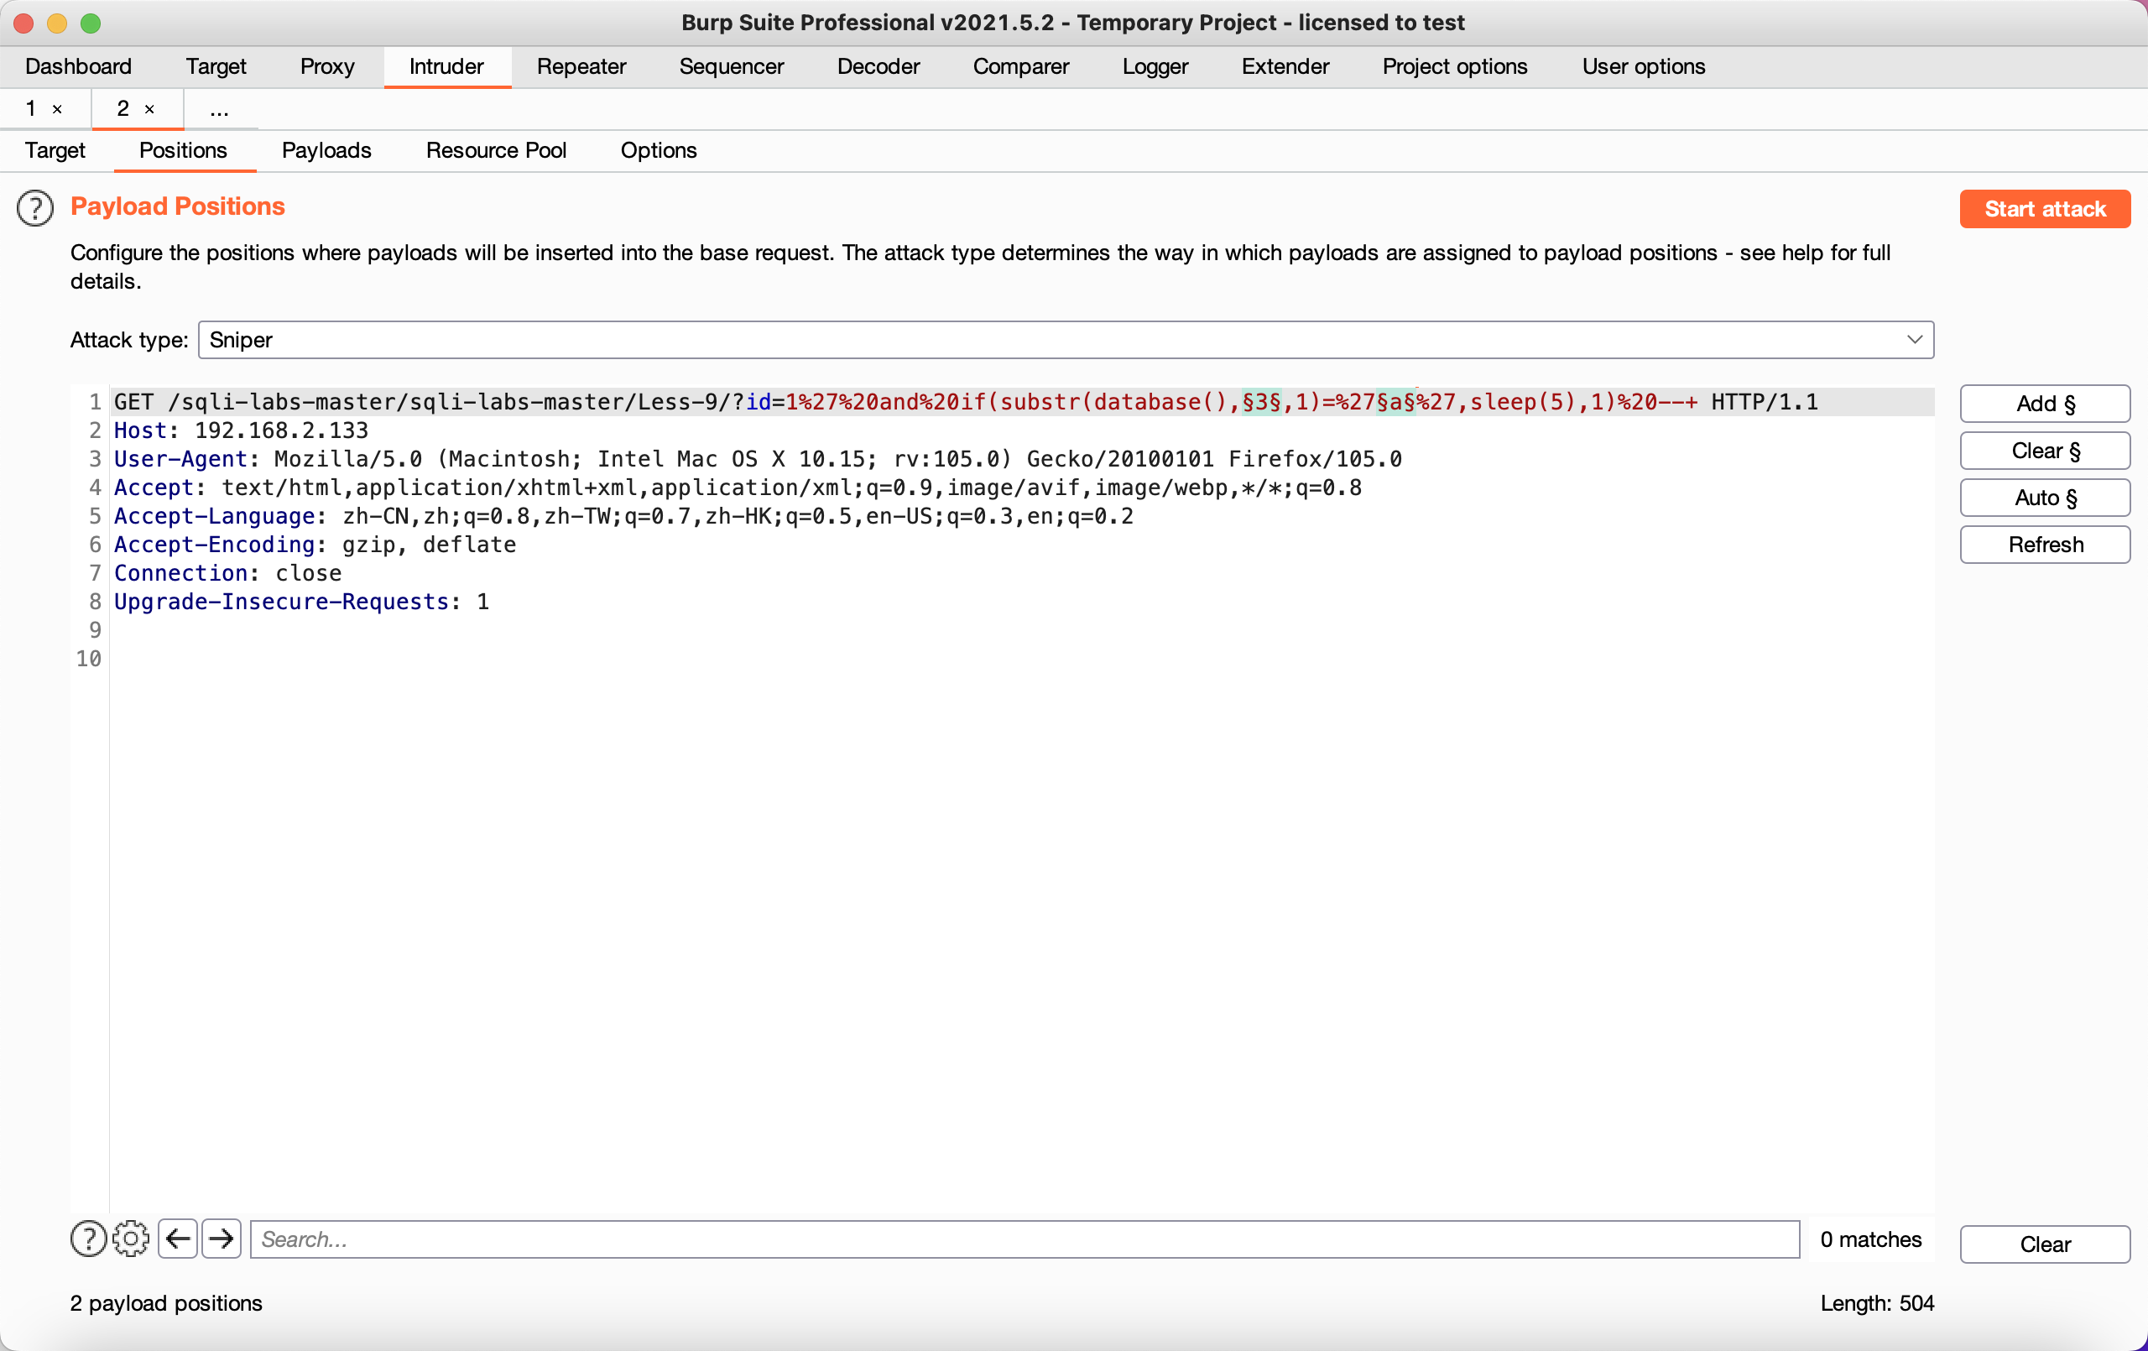
Task: Click the §a§ payload position marker
Action: [1396, 402]
